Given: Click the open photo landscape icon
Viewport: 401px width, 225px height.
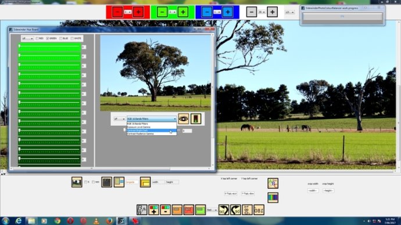Looking at the screenshot, I should click(77, 182).
